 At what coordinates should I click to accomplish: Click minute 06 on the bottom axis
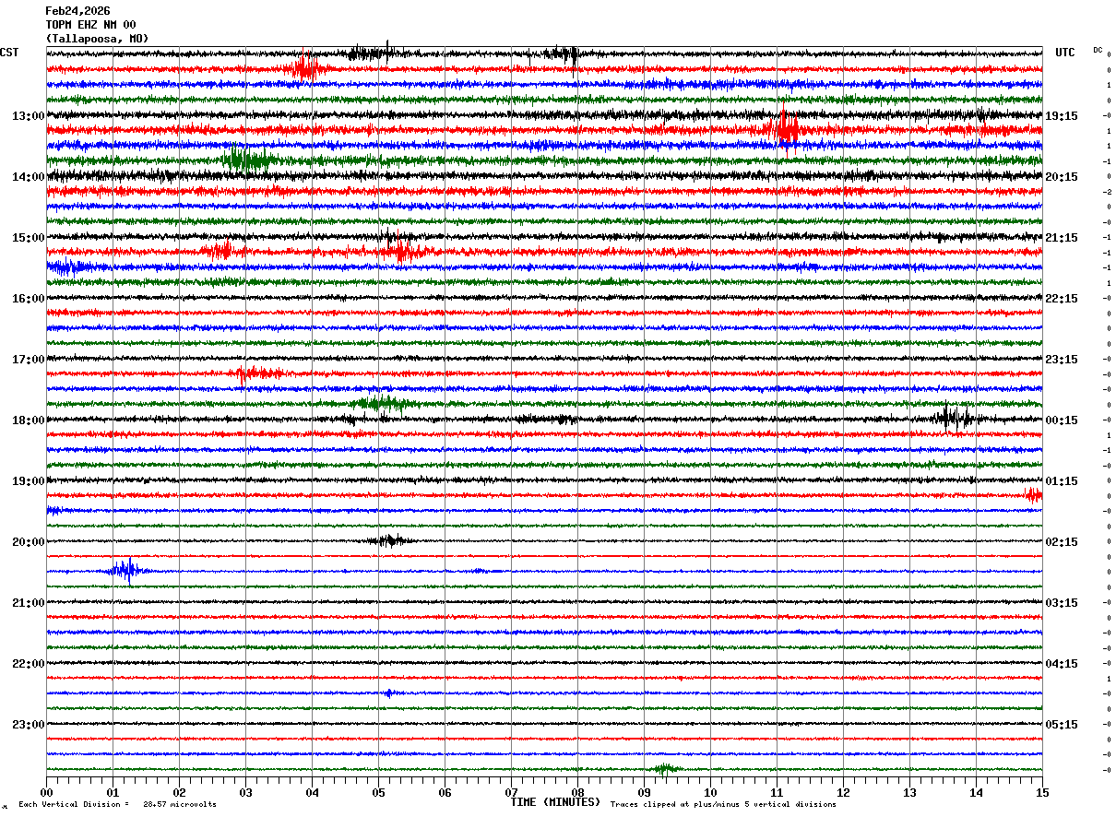point(445,792)
